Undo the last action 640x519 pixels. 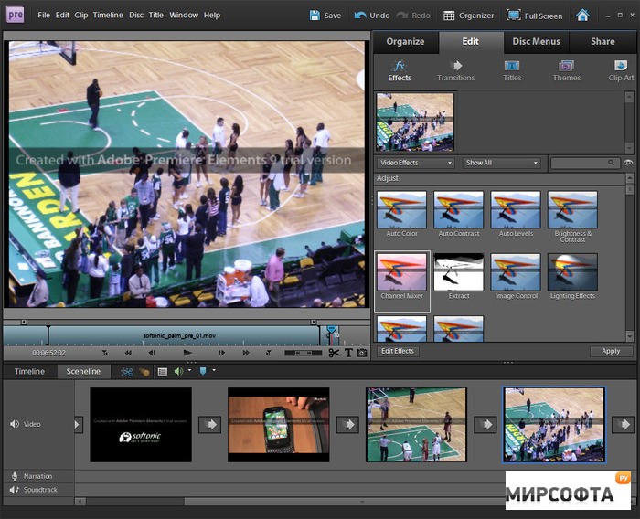point(372,16)
